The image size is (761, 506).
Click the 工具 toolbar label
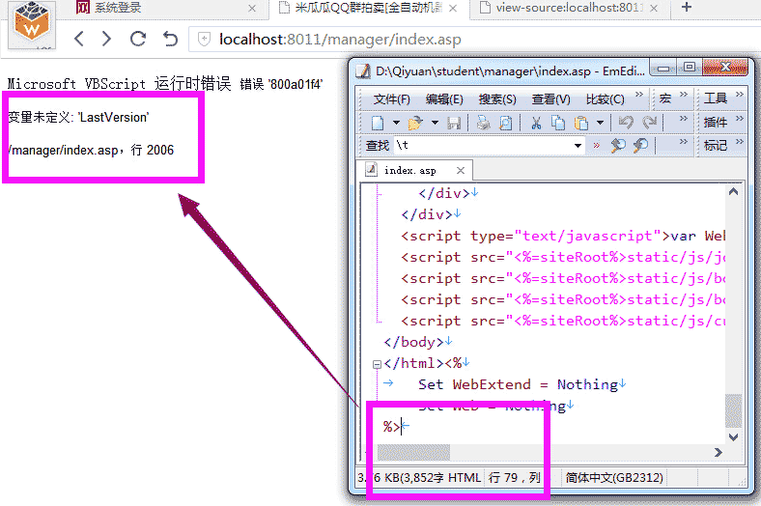(716, 98)
